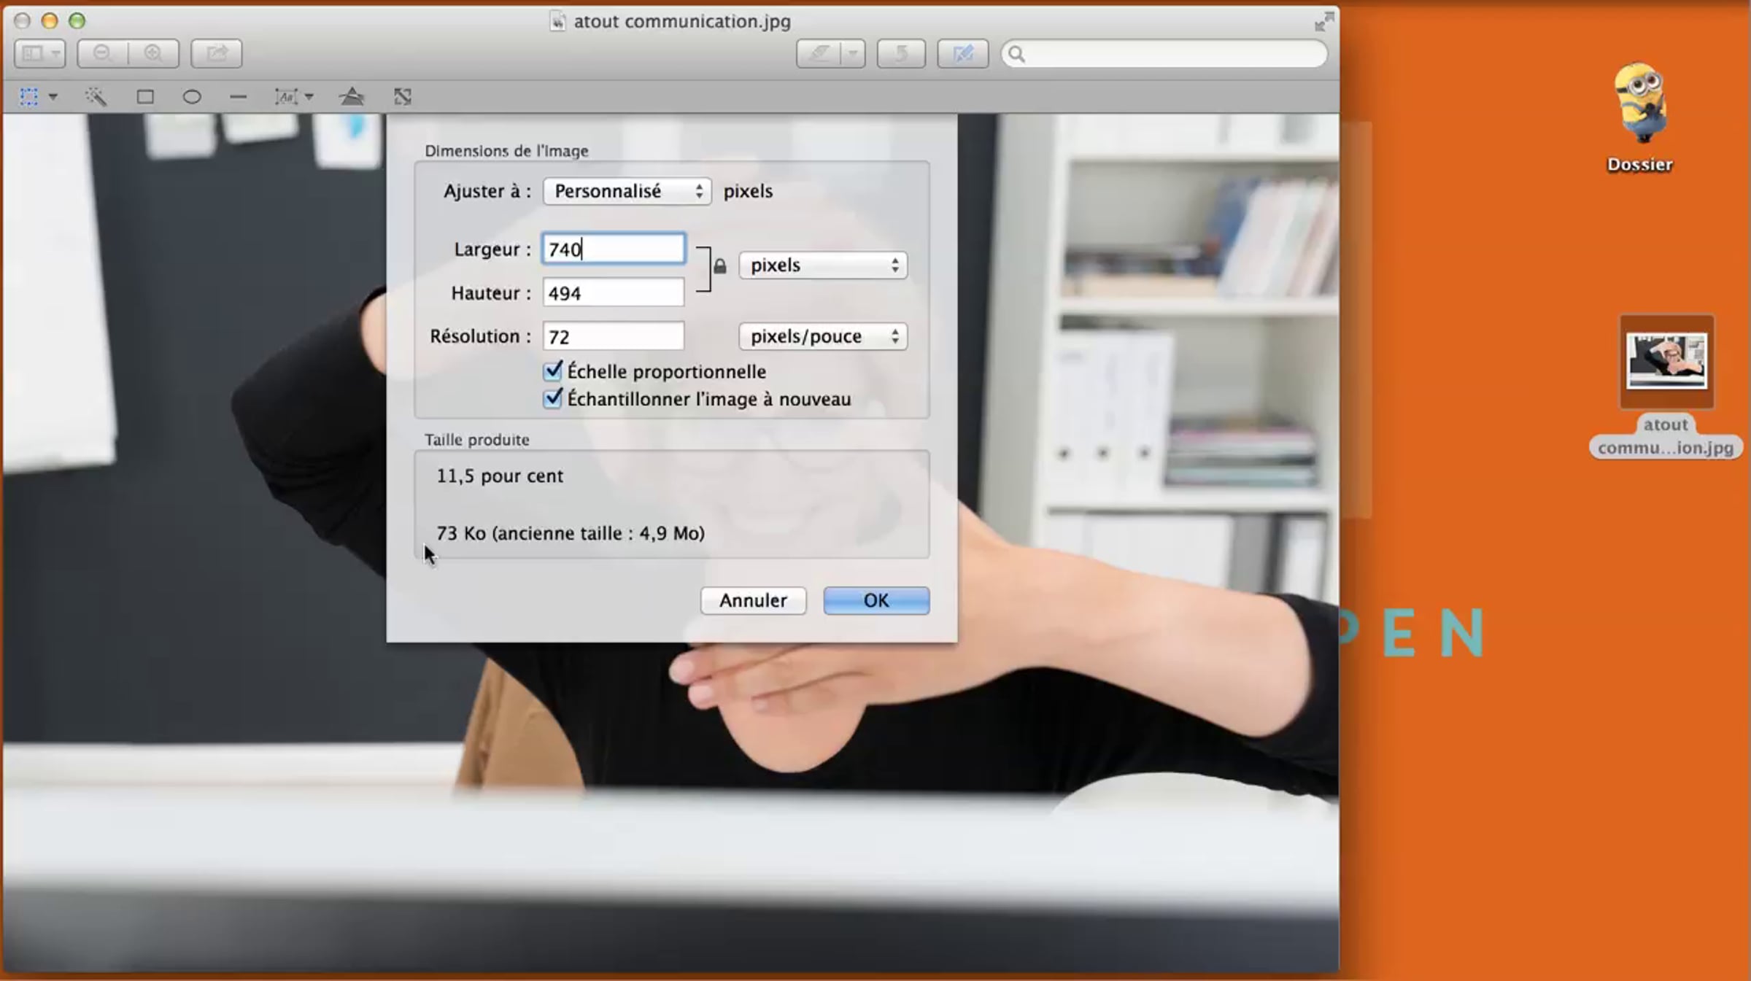This screenshot has width=1751, height=981.
Task: Open the pixels/pouce resolution unit dropdown
Action: (823, 336)
